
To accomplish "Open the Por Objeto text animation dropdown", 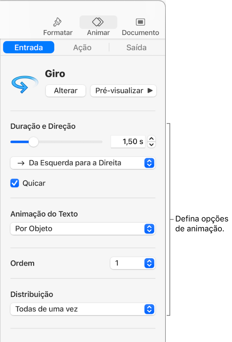I will pos(83,229).
